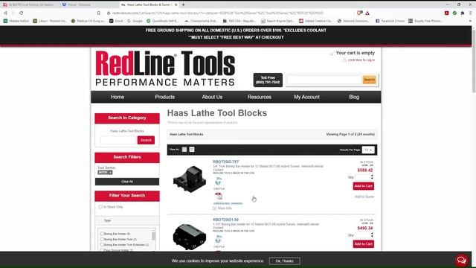Switch to grid view icon
The height and width of the screenshot is (268, 476).
192,150
